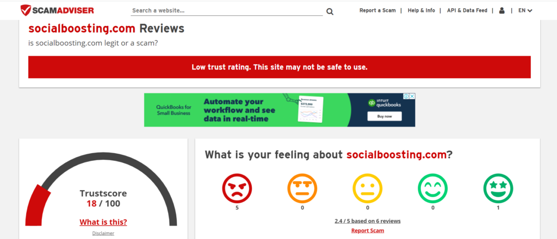Open the Disclaimer link
Image resolution: width=557 pixels, height=239 pixels.
click(103, 234)
